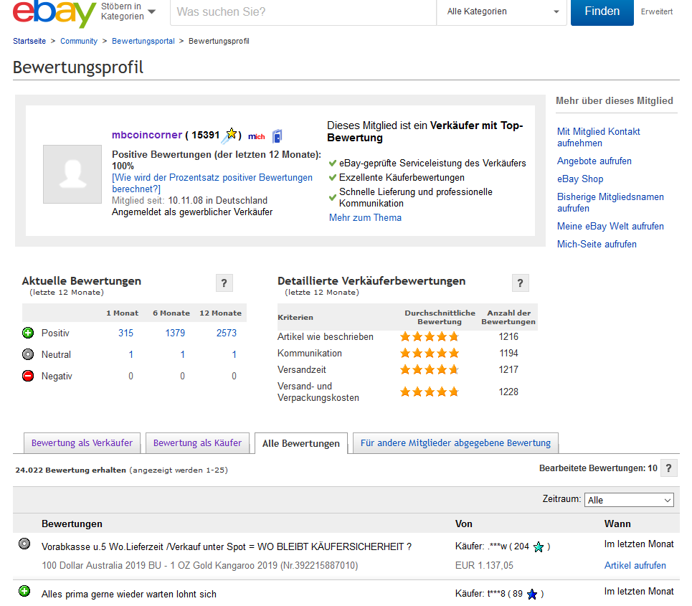
Task: Switch to the Bewertung als Käufer tab
Action: pos(198,443)
